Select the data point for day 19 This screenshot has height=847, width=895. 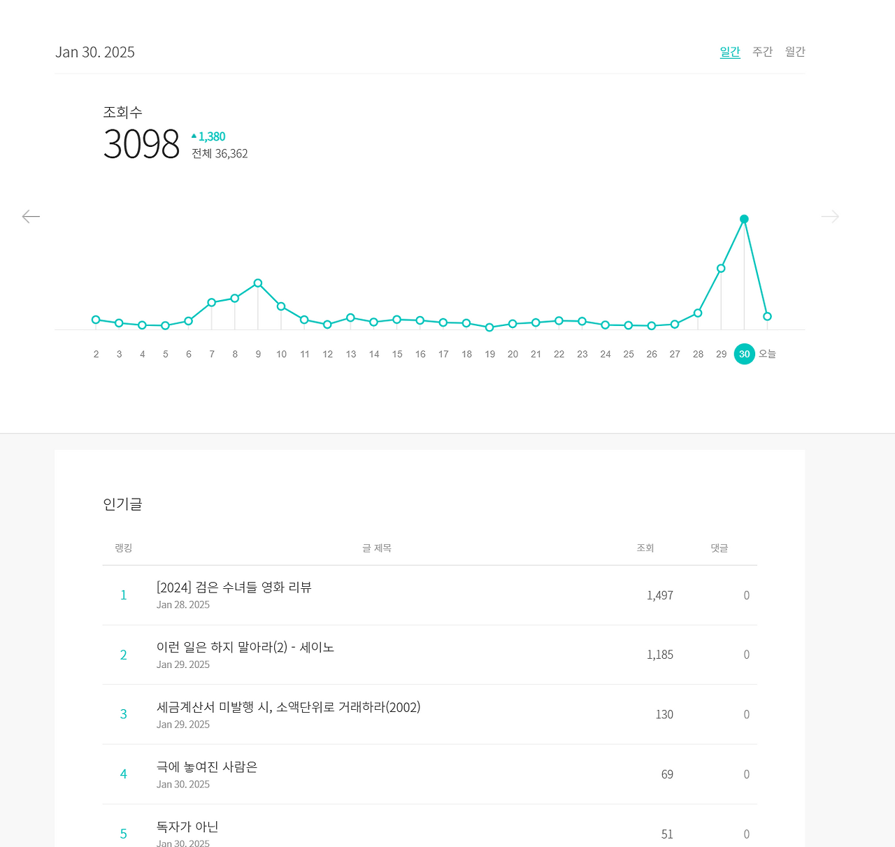coord(489,327)
